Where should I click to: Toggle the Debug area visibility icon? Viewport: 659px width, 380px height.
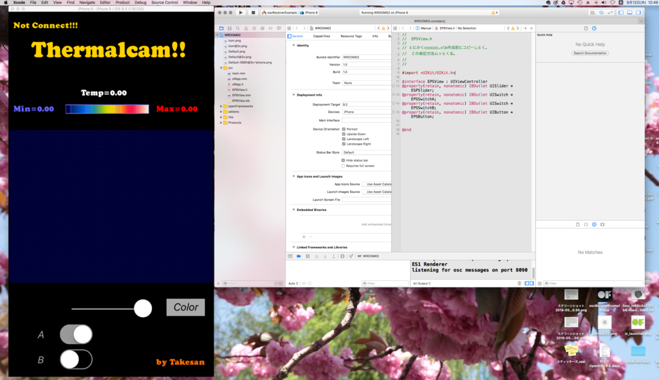coord(629,13)
